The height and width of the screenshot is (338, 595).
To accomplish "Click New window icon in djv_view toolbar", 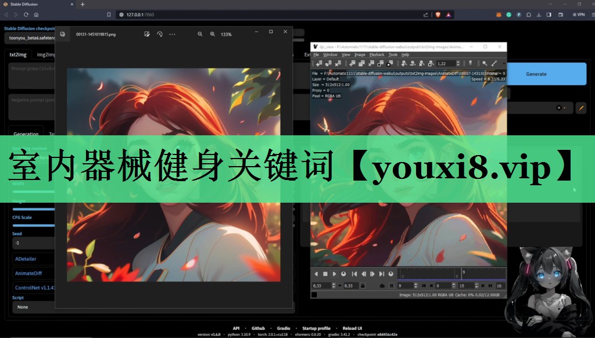I will point(353,63).
